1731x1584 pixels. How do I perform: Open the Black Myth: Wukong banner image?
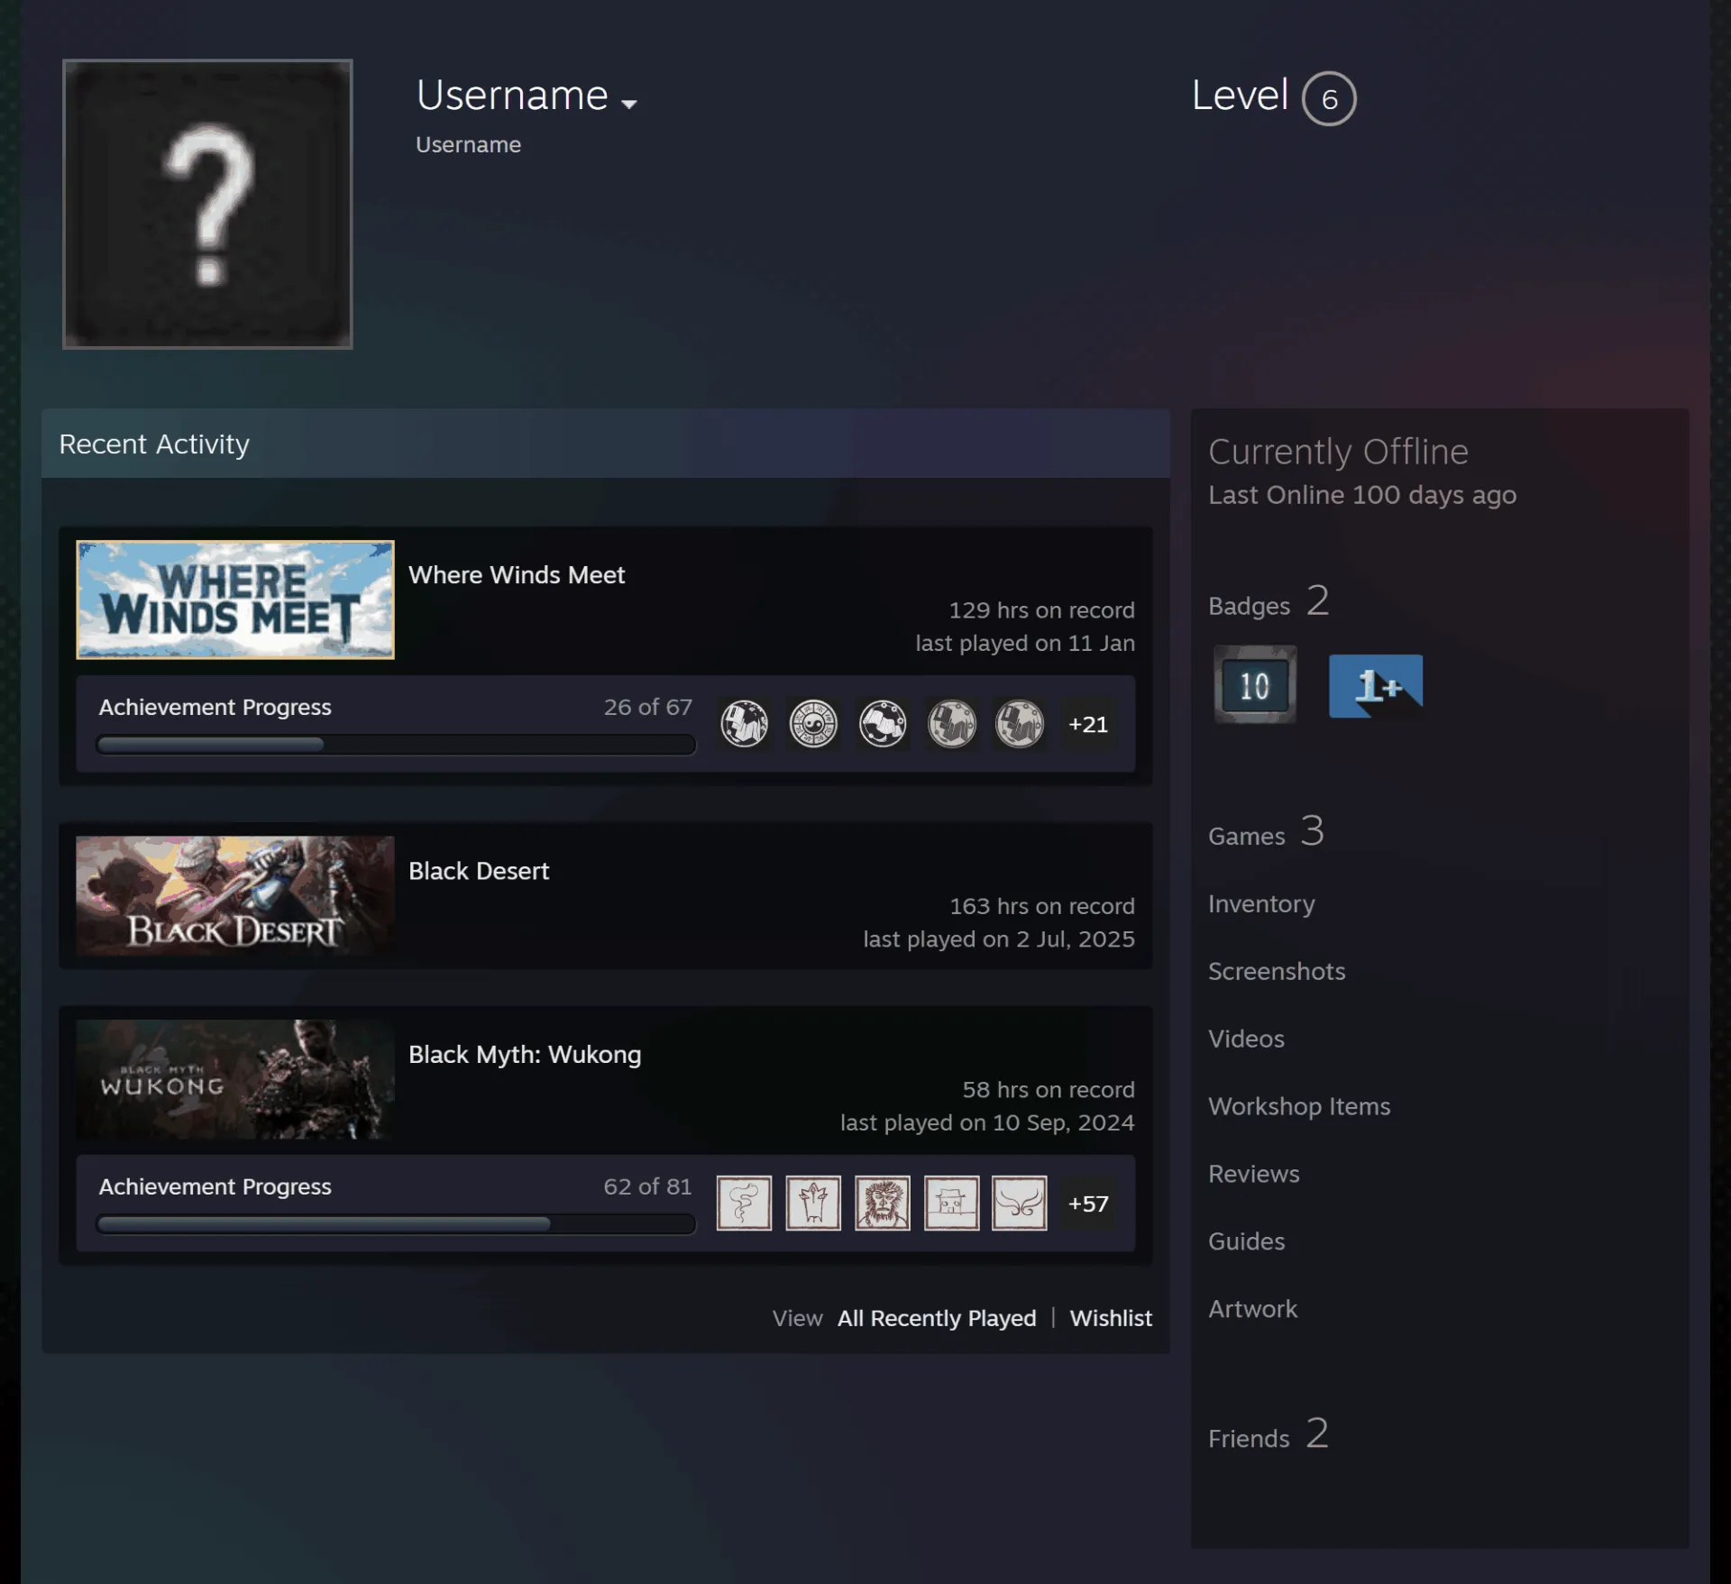click(235, 1079)
